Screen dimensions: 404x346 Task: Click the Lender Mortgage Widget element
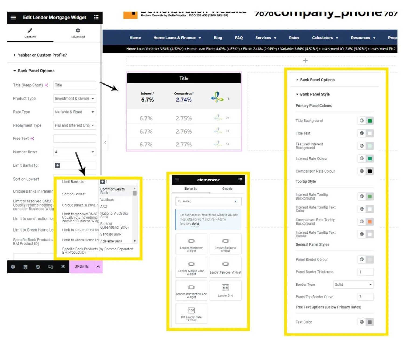coord(191,244)
